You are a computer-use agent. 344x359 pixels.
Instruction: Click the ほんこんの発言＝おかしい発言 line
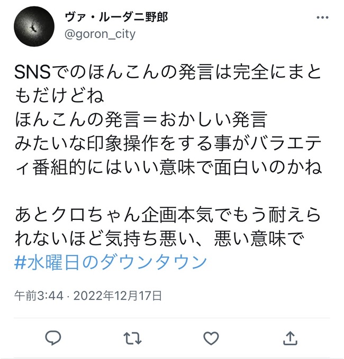[141, 119]
